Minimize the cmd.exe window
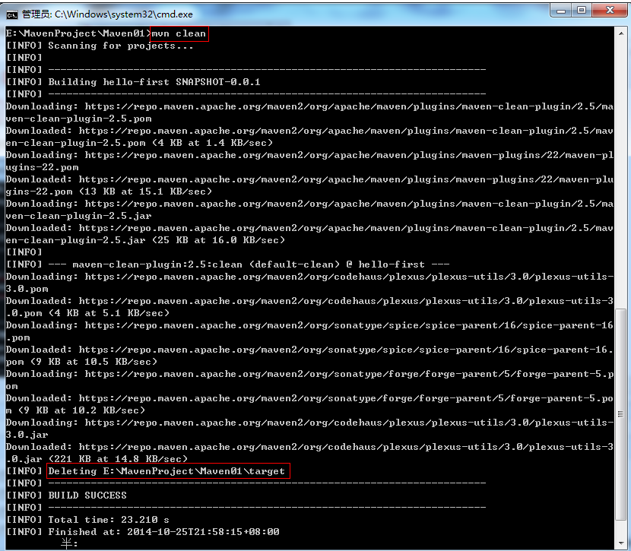 (x=560, y=11)
